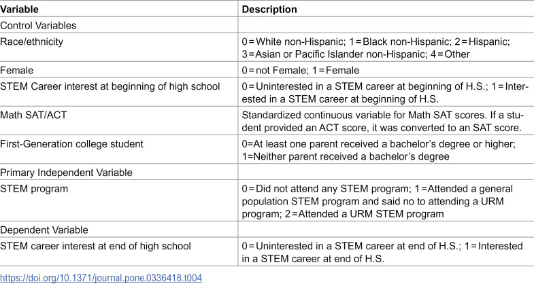Click the '0 = not Female; 1 = Female' description
534x284 pixels.
(x=301, y=71)
